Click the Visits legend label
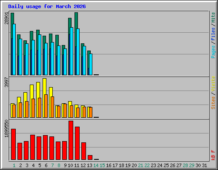Viewport: 218px width, 170px height. tap(213, 84)
